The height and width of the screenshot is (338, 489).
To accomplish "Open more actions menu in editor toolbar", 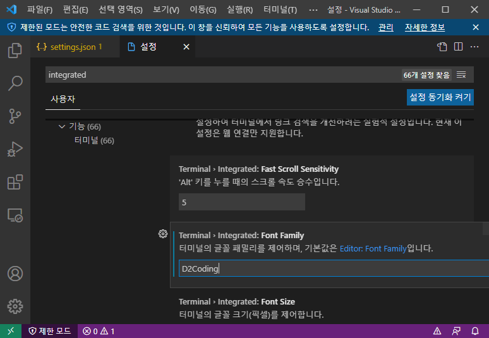I will click(x=474, y=47).
